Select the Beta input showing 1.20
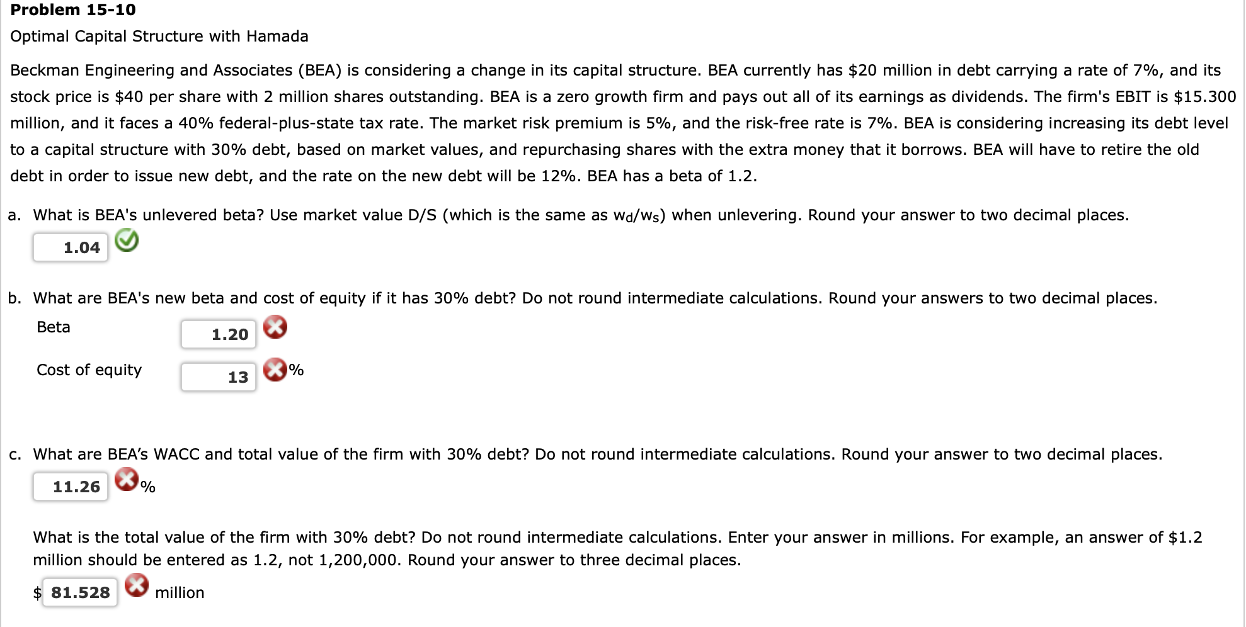 point(219,334)
